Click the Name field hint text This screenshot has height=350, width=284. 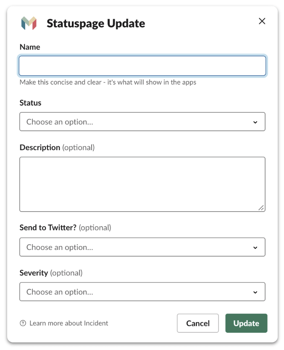108,82
